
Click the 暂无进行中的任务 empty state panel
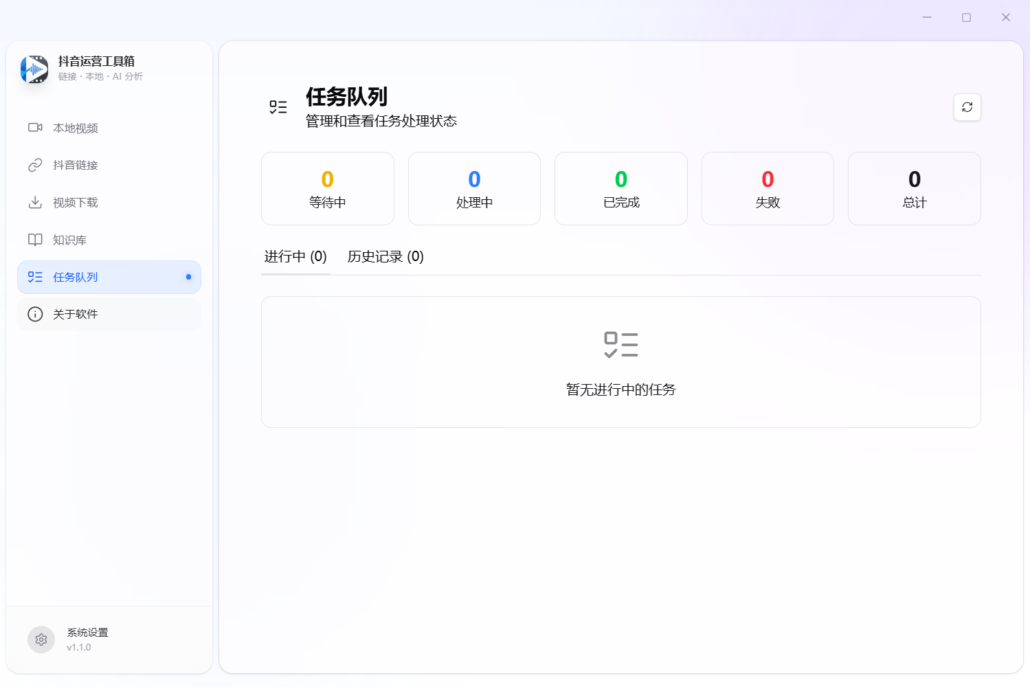pyautogui.click(x=620, y=362)
